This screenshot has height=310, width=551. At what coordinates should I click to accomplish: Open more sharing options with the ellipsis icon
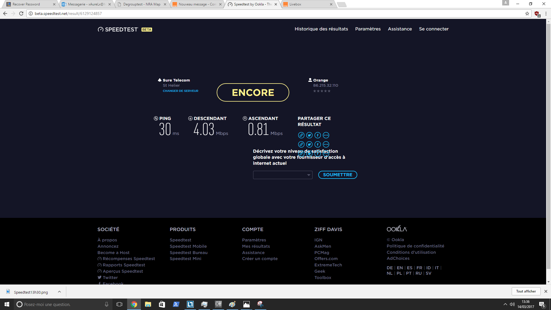coord(326,135)
